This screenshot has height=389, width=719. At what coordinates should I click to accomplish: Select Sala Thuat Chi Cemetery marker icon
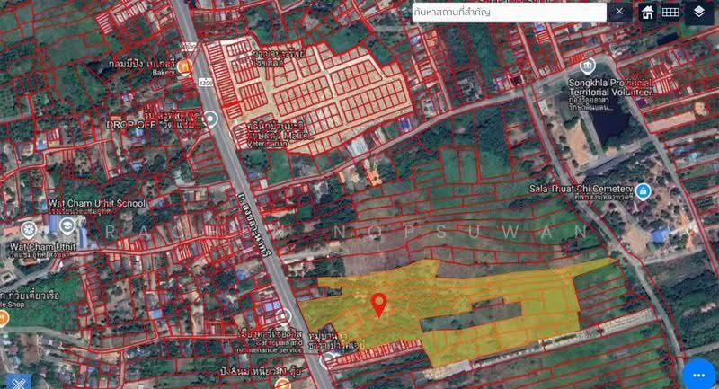[x=643, y=191]
